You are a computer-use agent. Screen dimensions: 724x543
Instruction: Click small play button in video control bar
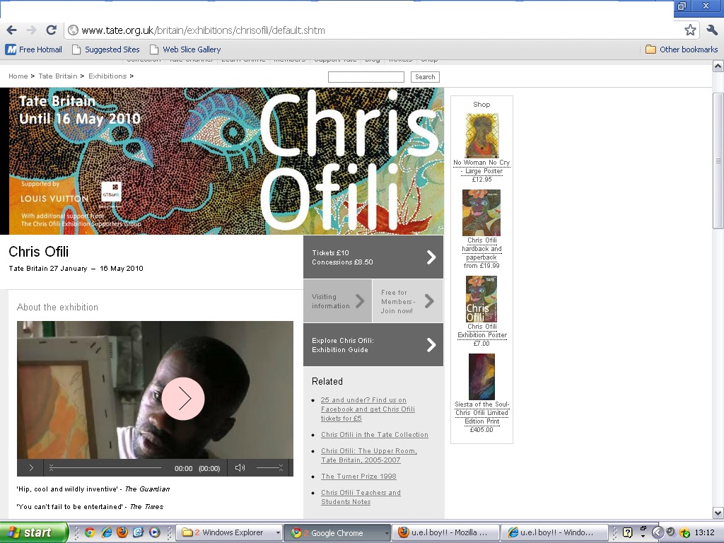coord(31,468)
